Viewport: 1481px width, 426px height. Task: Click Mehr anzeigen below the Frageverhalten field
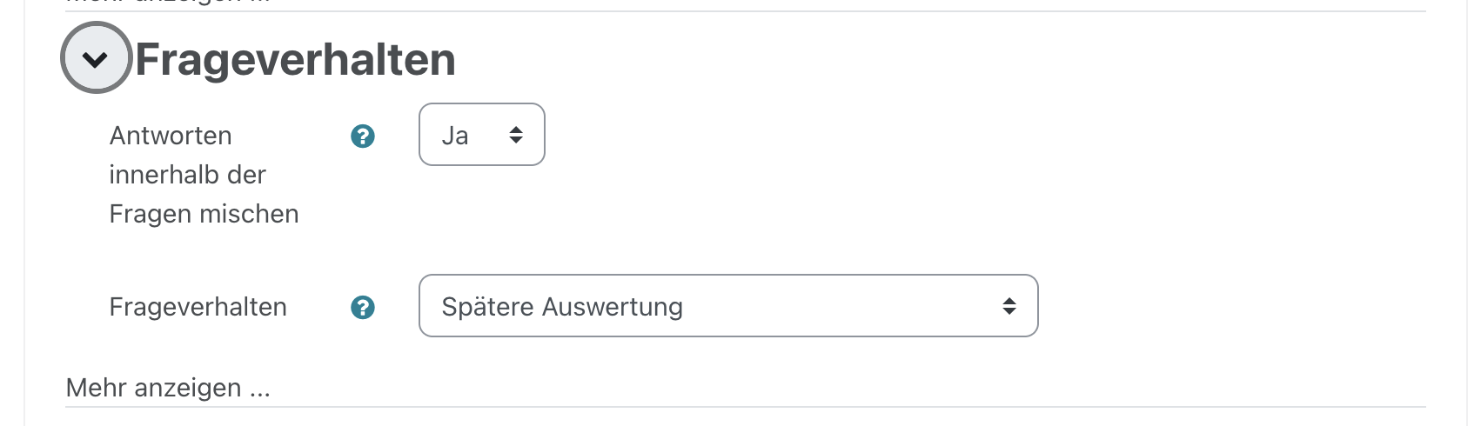pos(168,388)
